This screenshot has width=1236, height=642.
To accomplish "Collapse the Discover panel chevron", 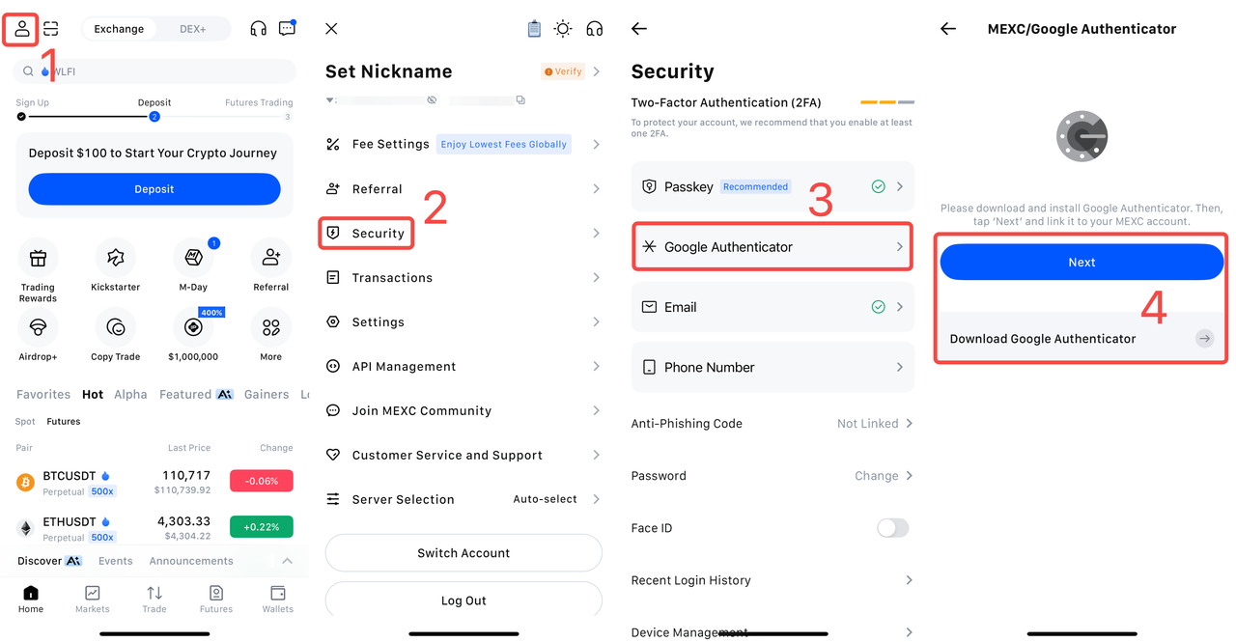I will 287,561.
